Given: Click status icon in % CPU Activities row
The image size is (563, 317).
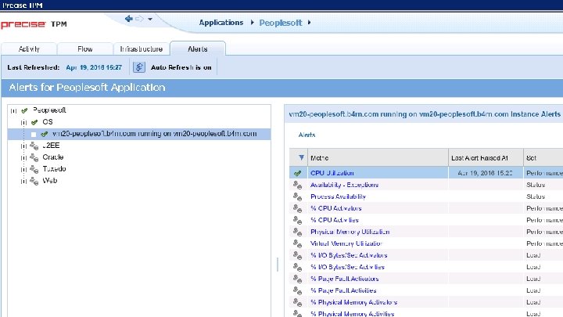Looking at the screenshot, I should tap(298, 220).
